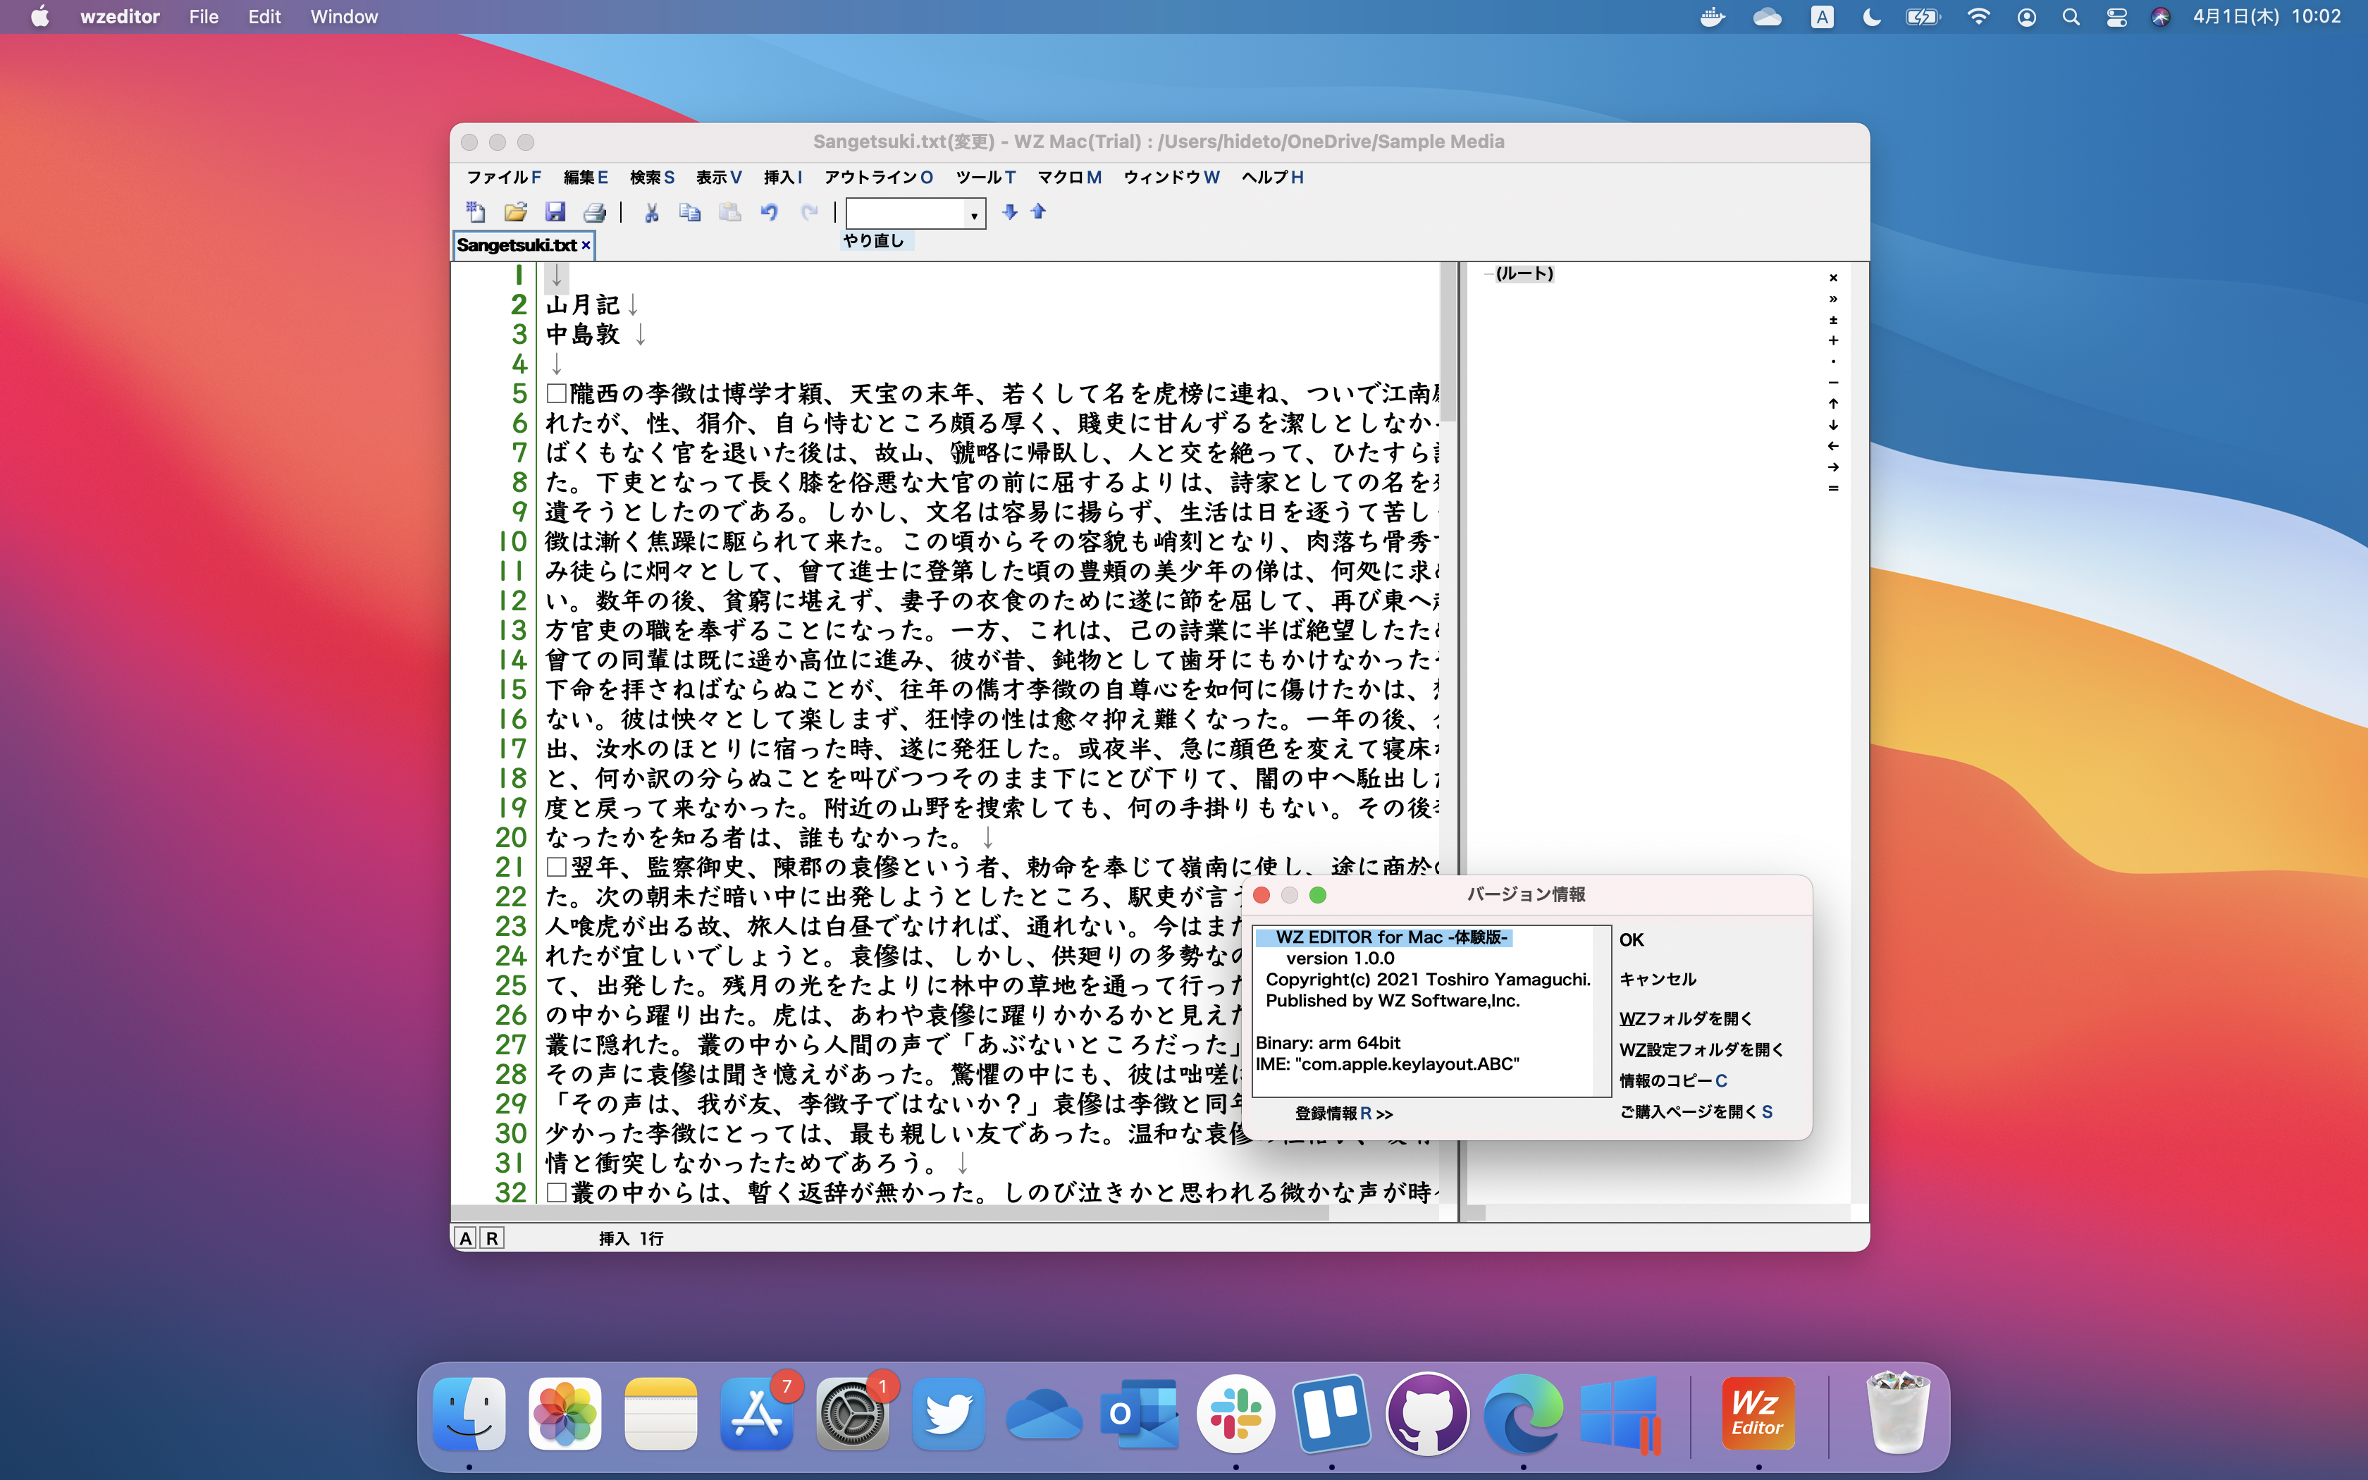Click OK in the version info dialog
This screenshot has width=2368, height=1480.
(1632, 939)
